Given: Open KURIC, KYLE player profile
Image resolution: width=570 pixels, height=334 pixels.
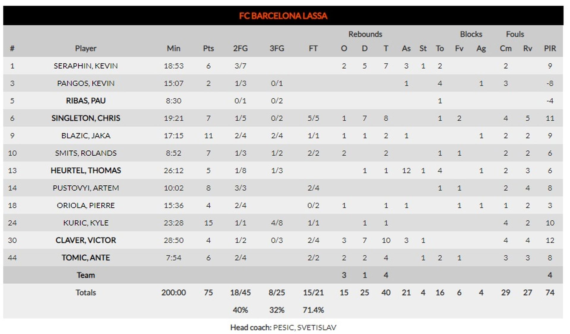Looking at the screenshot, I should [x=85, y=223].
